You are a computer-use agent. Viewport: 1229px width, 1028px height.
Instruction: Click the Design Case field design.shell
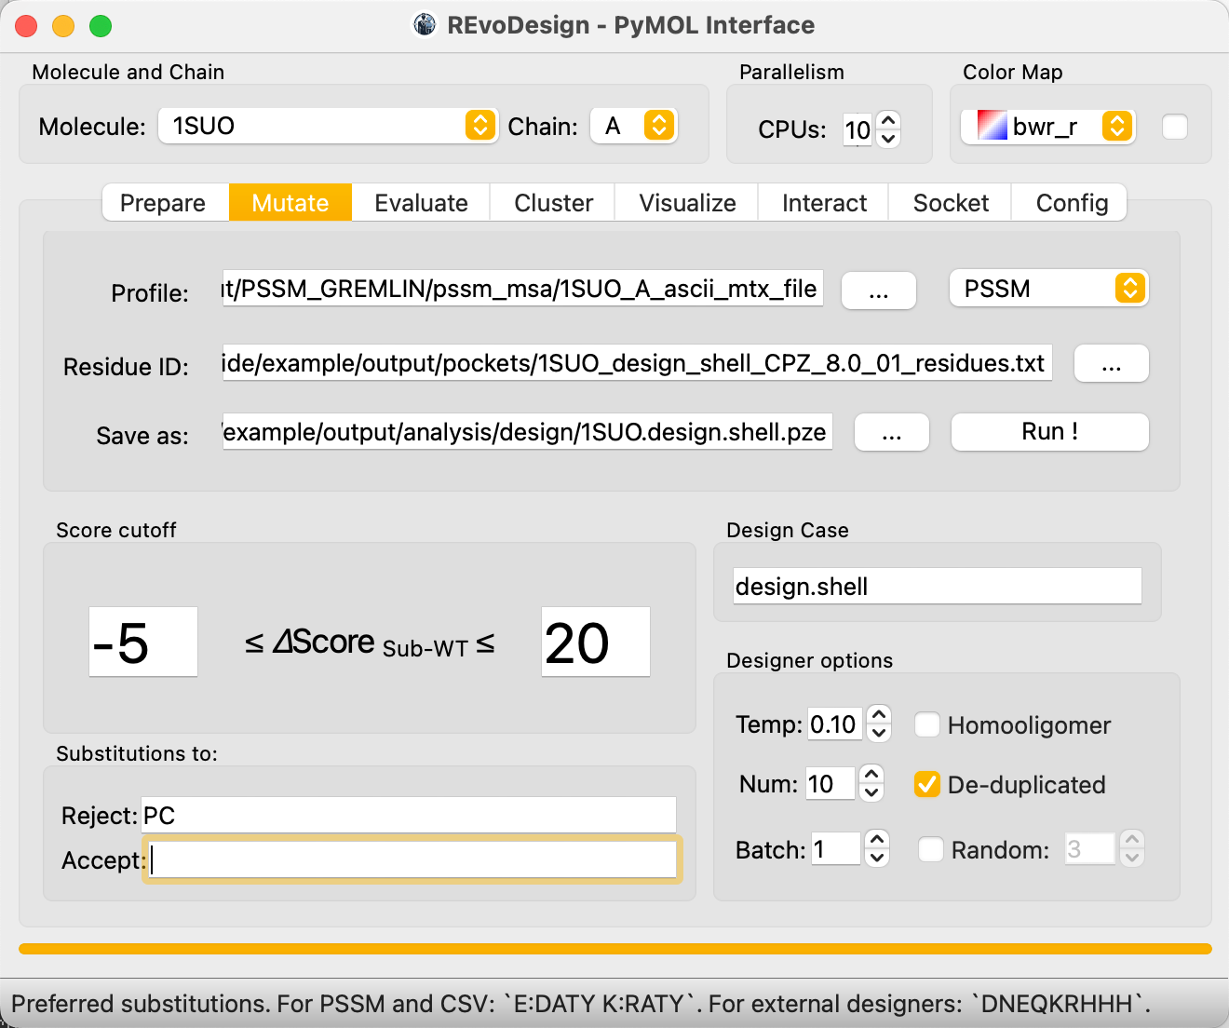tap(938, 586)
